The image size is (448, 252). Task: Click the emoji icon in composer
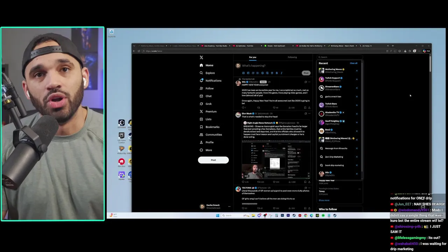point(262,73)
